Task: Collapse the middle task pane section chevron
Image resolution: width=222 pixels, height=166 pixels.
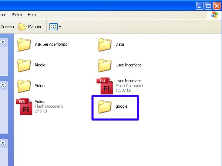Action: click(3, 85)
